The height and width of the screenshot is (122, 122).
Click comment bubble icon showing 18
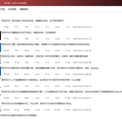pyautogui.click(x=26, y=50)
